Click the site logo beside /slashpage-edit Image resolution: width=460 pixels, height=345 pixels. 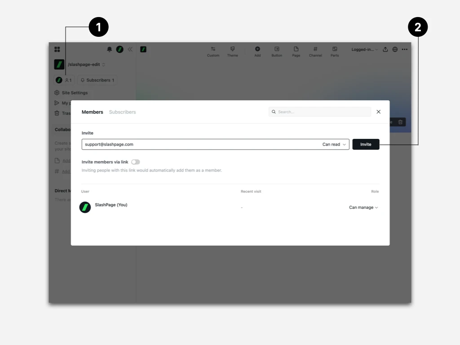[x=59, y=65]
